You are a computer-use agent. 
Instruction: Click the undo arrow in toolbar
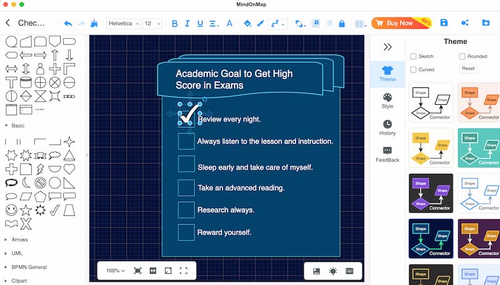(68, 23)
